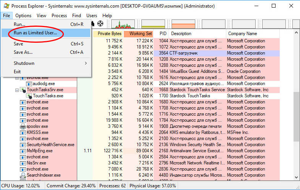The image size is (300, 190).
Task: Open the Options menu
Action: click(x=23, y=16)
